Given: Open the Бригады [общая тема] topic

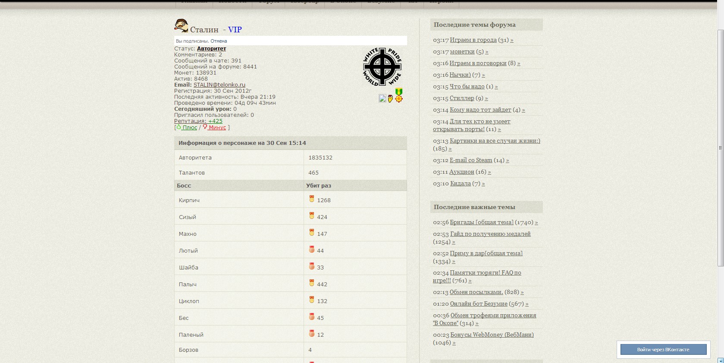Looking at the screenshot, I should coord(482,222).
